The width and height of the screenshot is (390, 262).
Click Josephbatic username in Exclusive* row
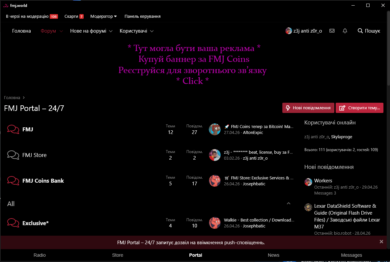pyautogui.click(x=254, y=226)
